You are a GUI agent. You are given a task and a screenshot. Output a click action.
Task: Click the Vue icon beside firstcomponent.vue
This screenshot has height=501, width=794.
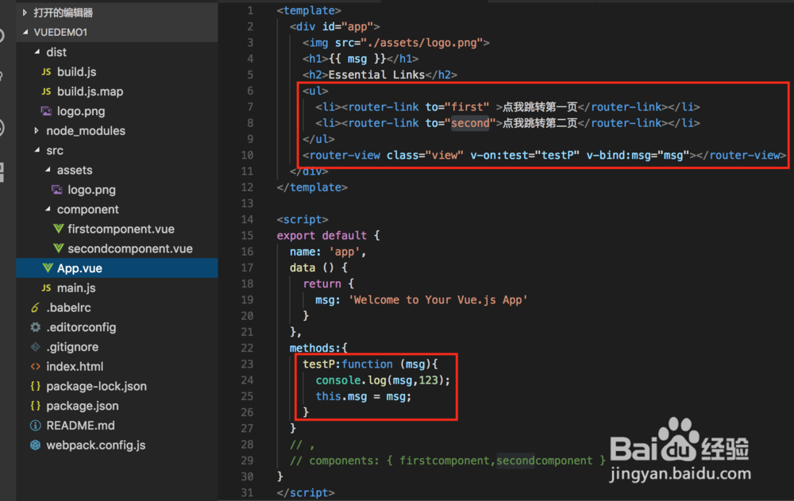click(58, 229)
